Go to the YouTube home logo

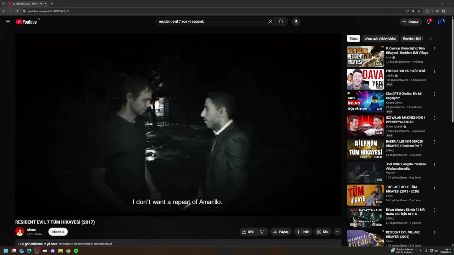(26, 22)
